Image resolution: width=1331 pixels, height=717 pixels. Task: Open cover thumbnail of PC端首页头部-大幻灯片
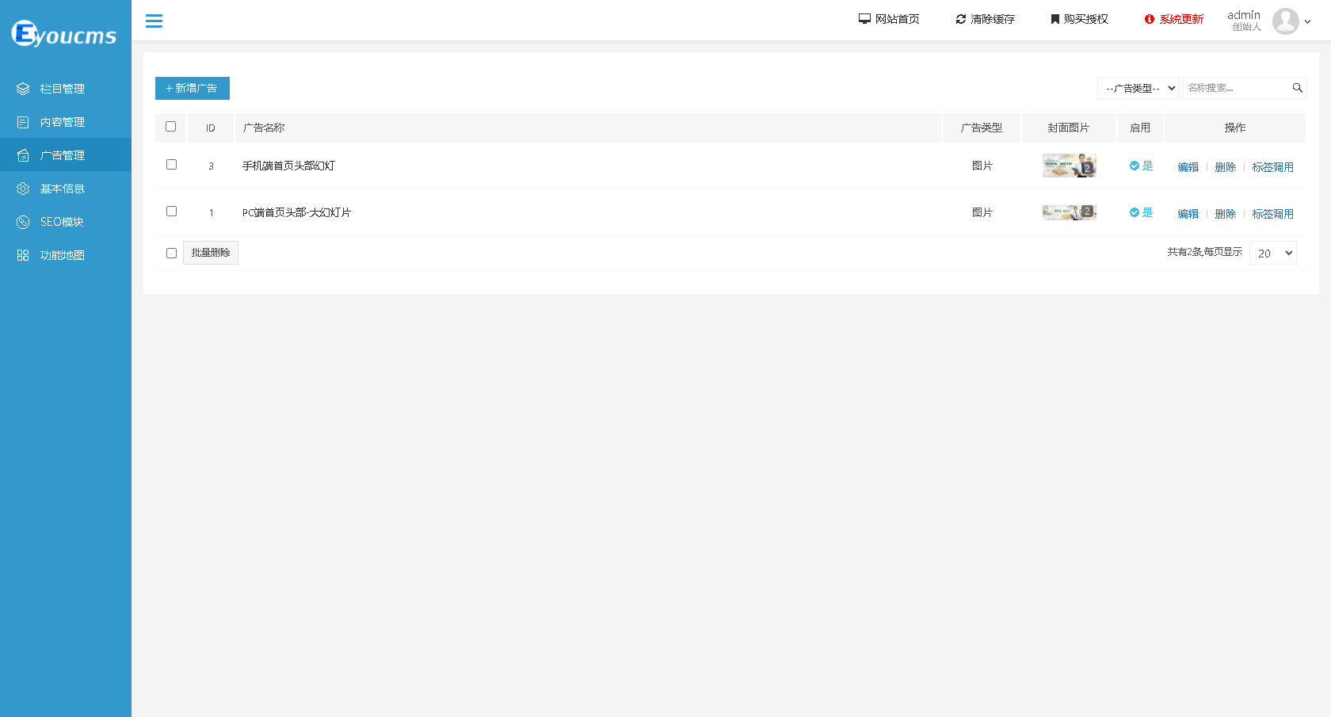click(1070, 212)
